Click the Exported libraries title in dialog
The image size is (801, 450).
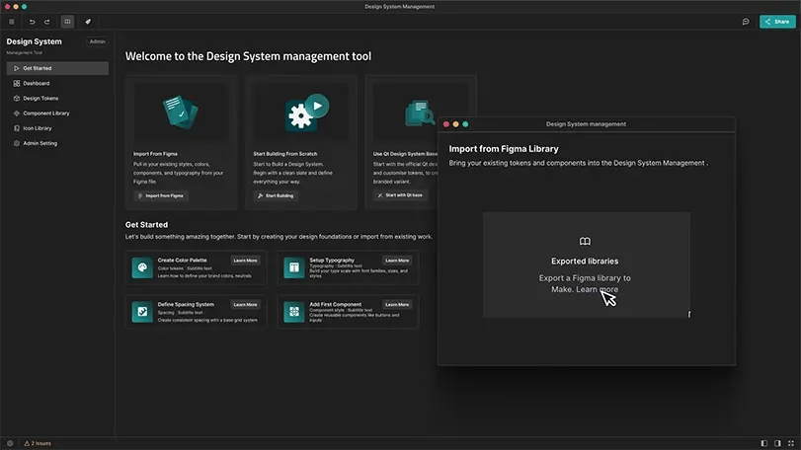click(585, 262)
